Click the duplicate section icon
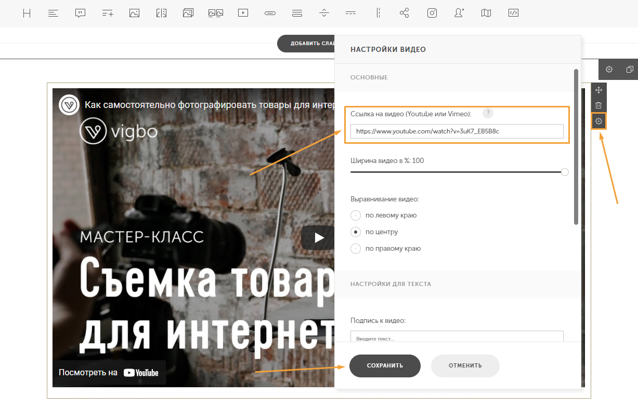Viewport: 638px width, 408px height. (630, 70)
